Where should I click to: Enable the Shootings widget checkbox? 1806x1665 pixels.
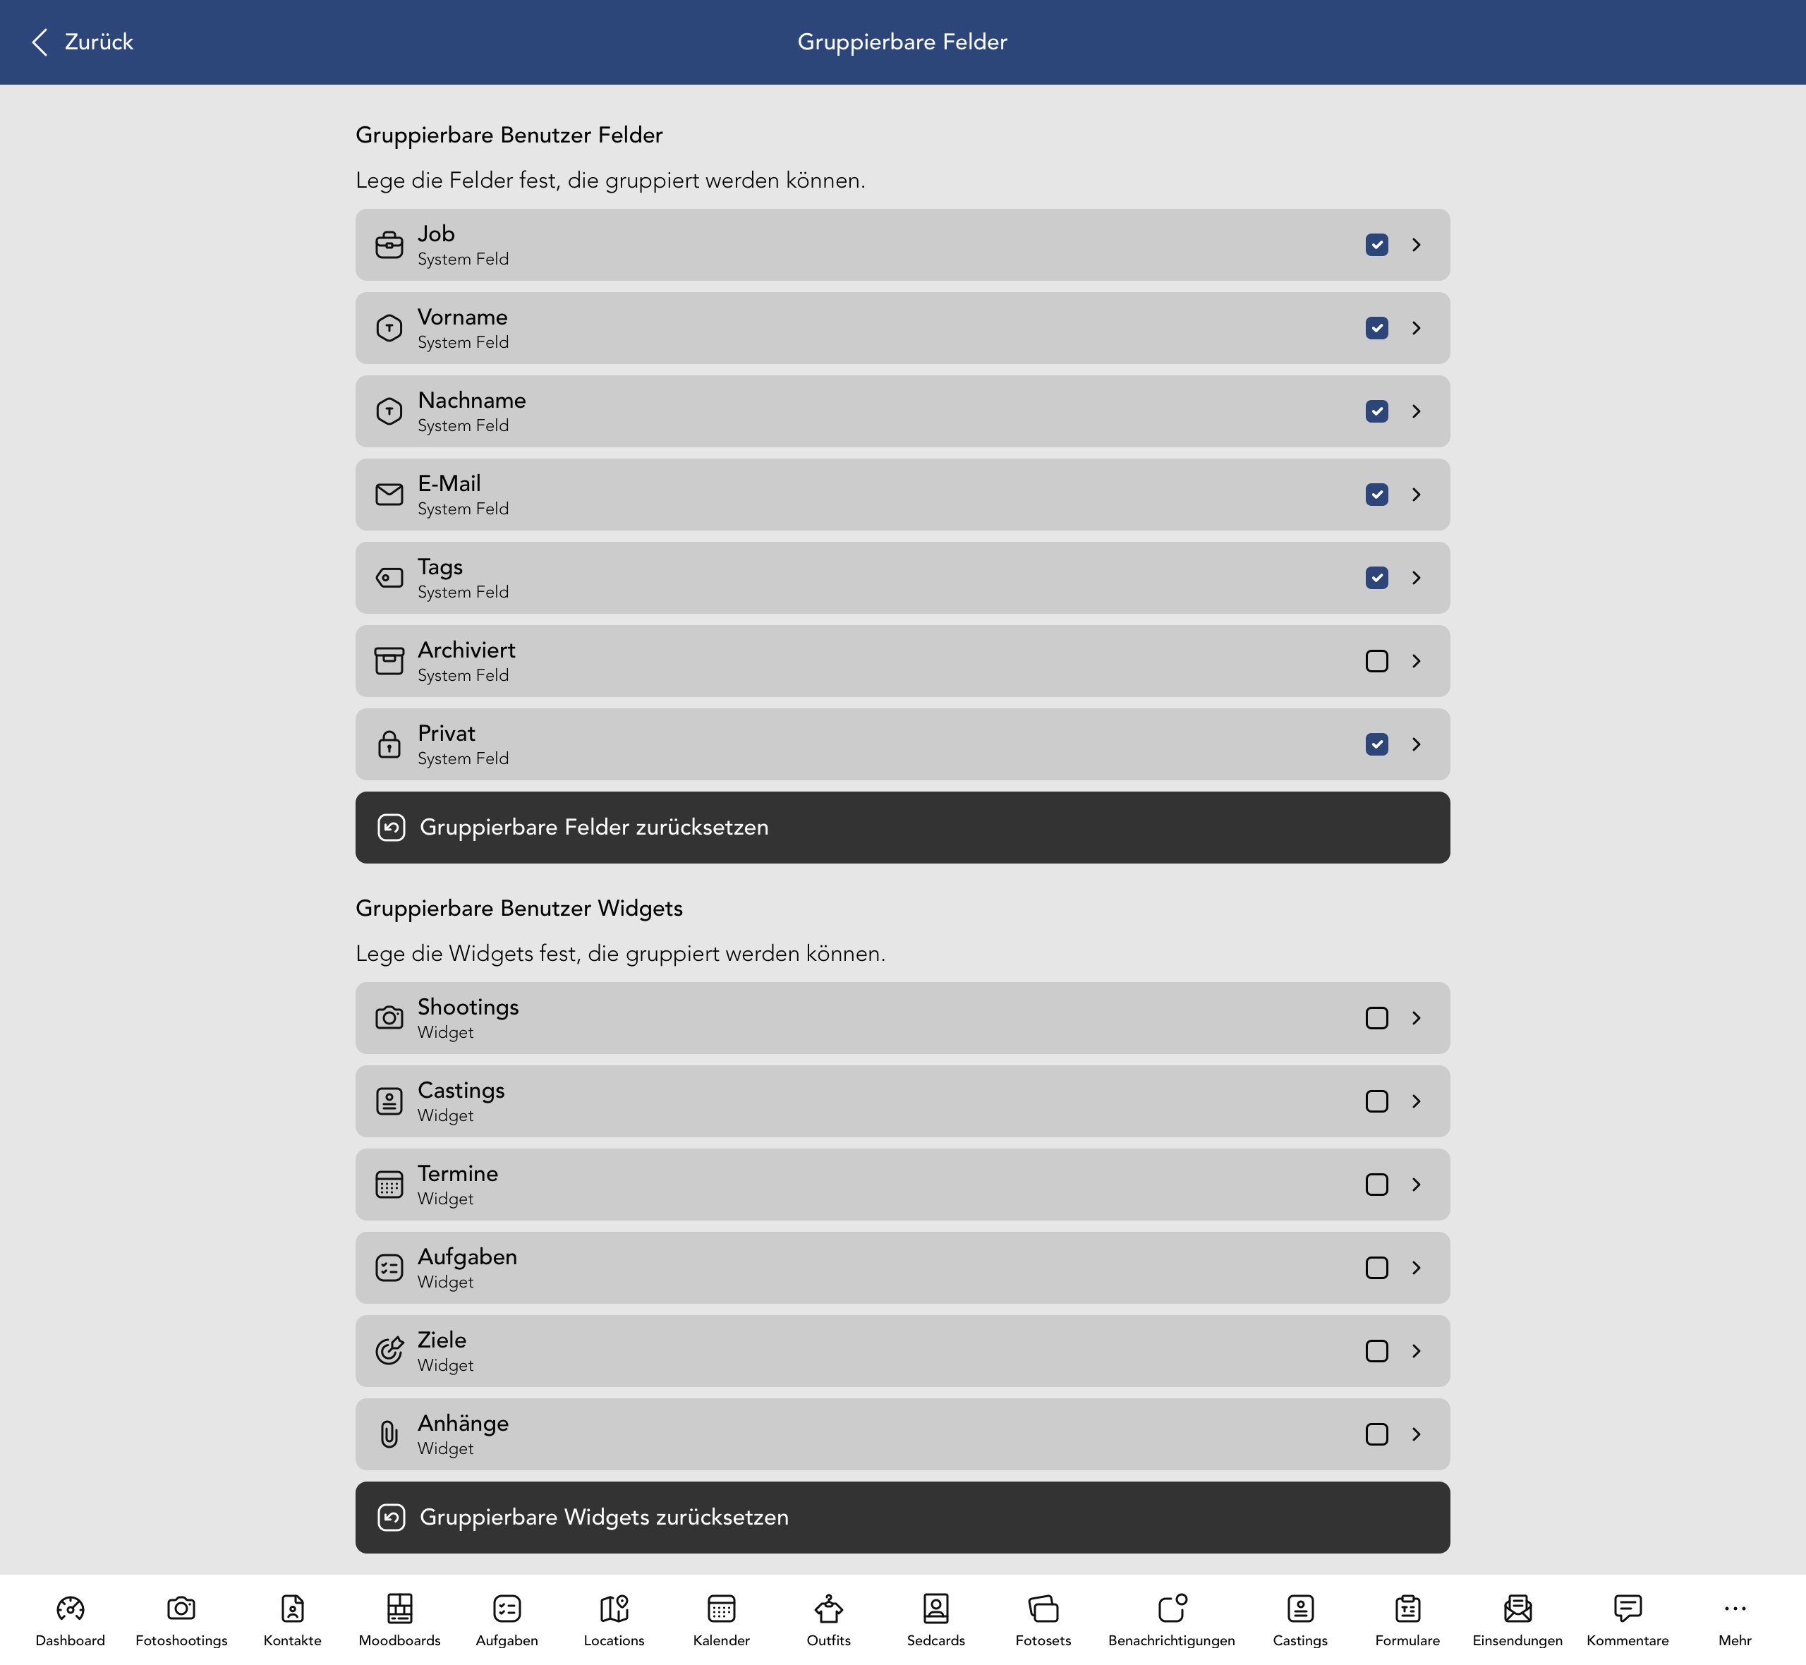(1376, 1018)
